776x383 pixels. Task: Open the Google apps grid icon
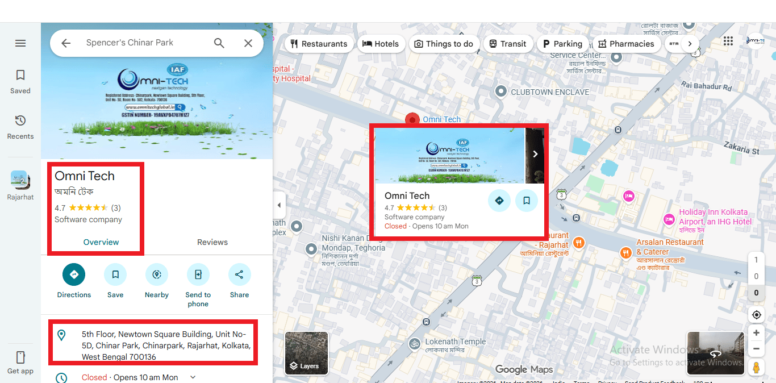click(x=728, y=41)
